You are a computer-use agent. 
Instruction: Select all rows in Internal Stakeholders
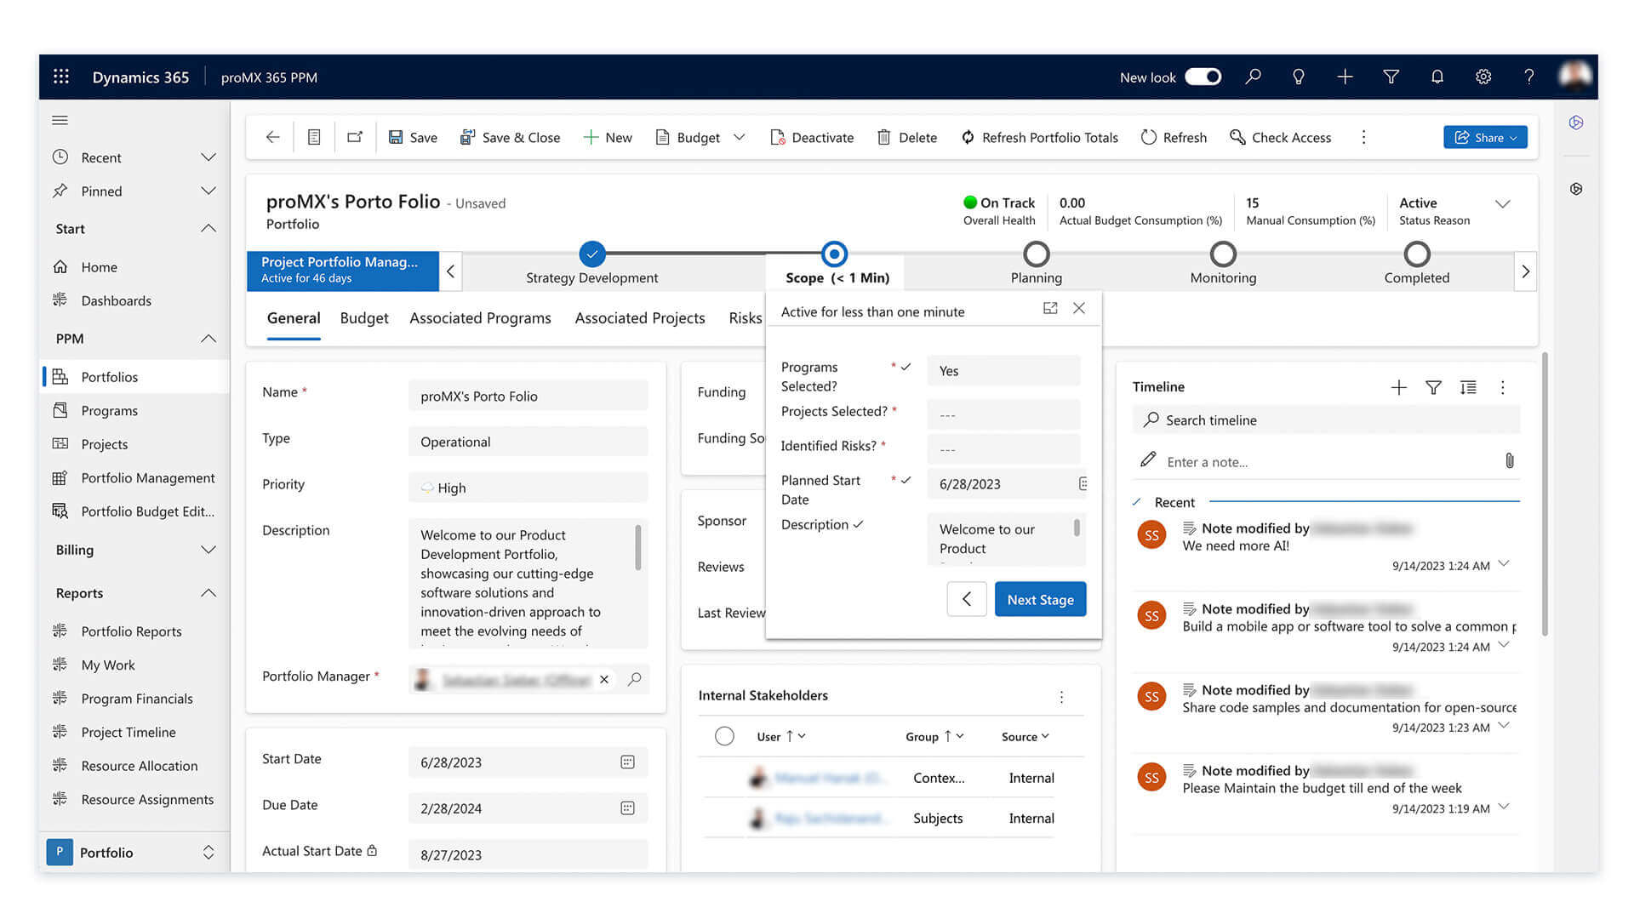tap(724, 736)
